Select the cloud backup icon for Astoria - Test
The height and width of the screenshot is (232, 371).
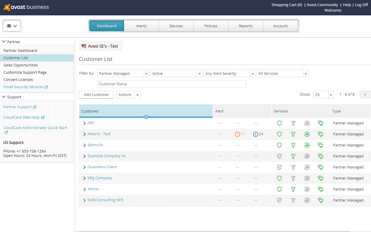[x=307, y=134]
